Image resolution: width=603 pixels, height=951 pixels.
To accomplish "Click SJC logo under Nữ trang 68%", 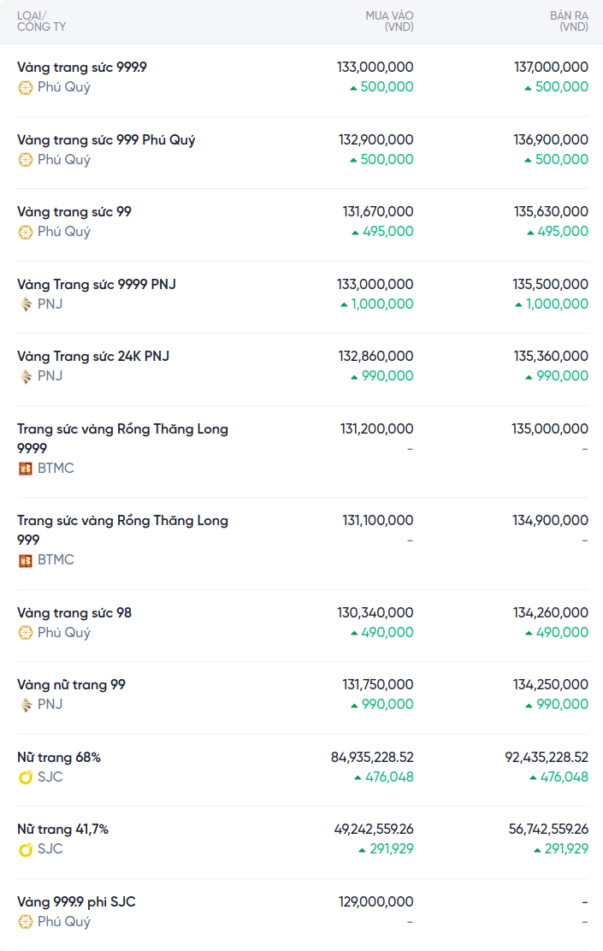I will coord(26,777).
